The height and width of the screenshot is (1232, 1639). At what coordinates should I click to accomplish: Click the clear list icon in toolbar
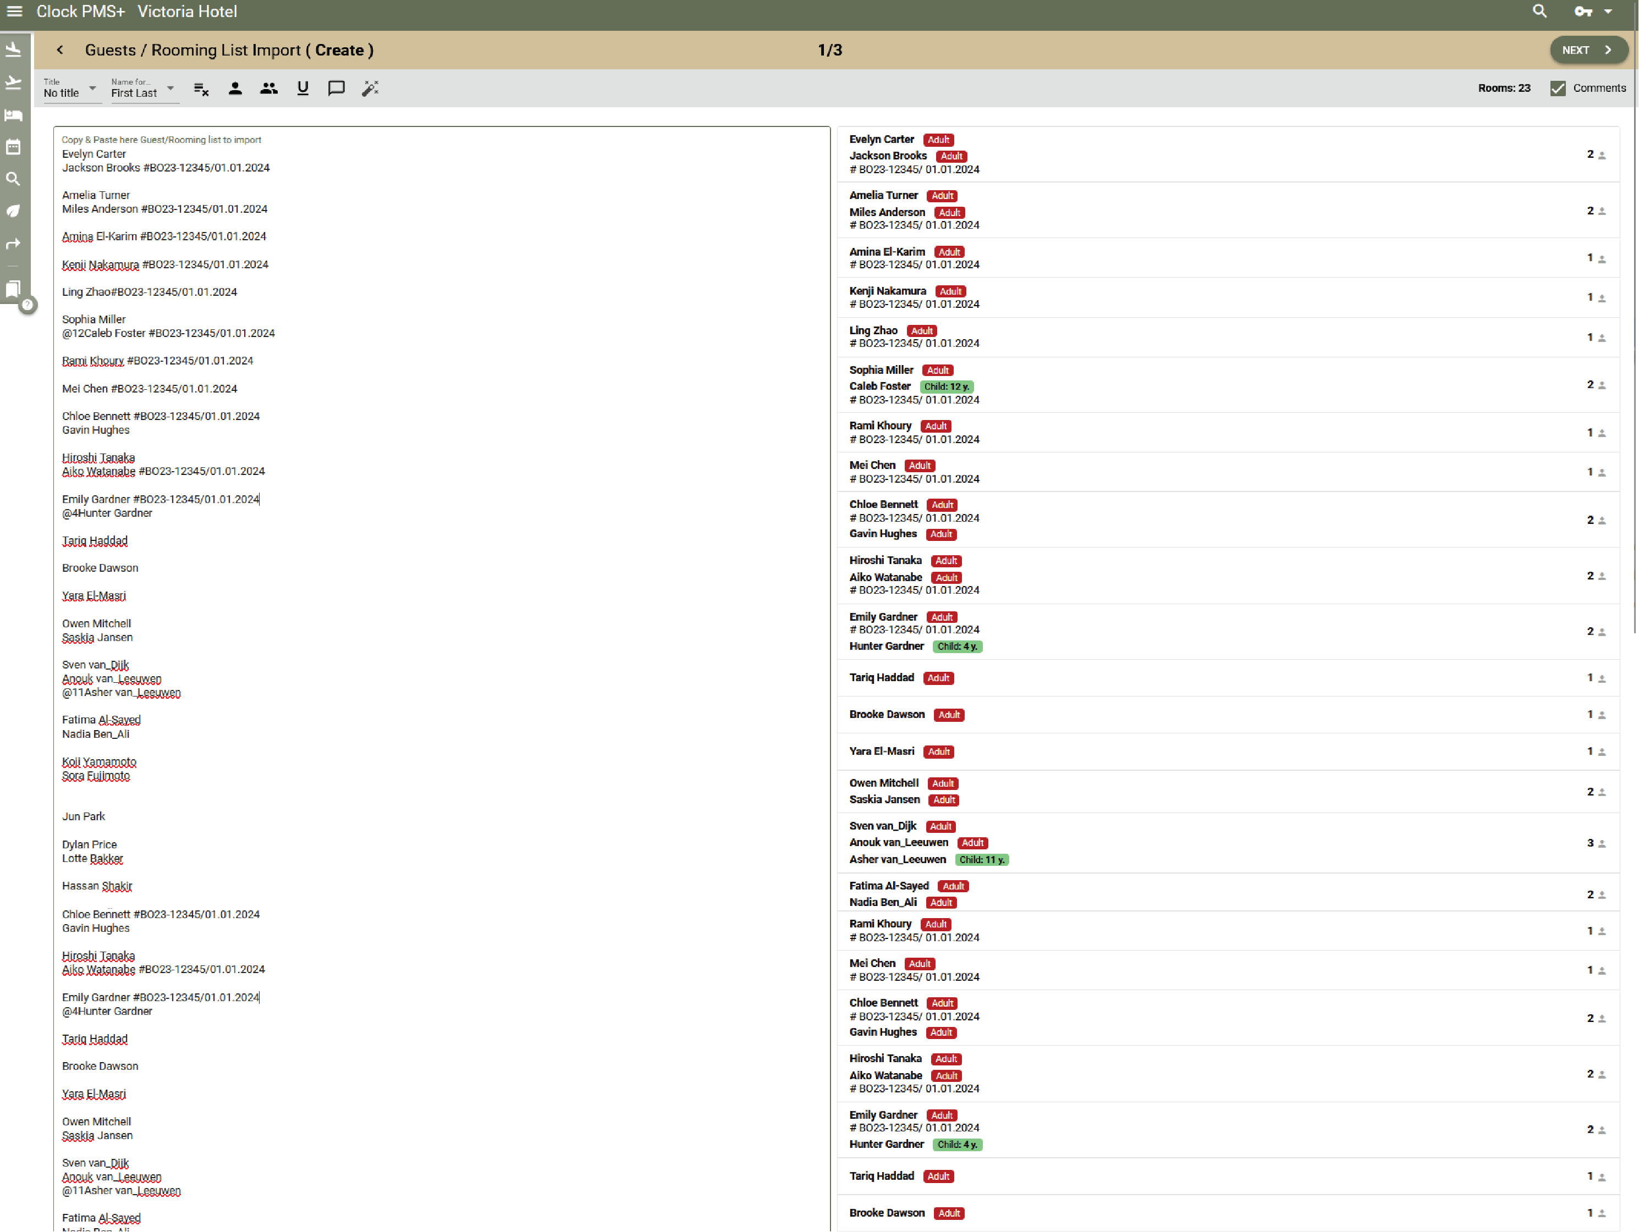[201, 89]
